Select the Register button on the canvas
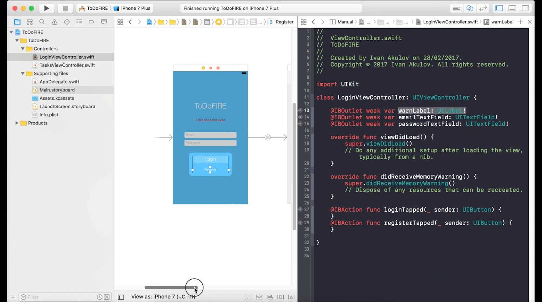Image resolution: width=542 pixels, height=302 pixels. 210,169
